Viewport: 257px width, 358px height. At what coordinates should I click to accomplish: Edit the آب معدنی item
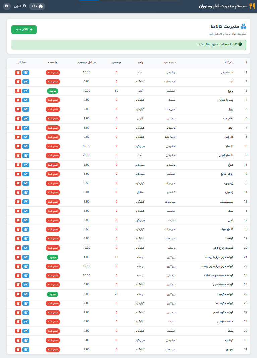26,73
